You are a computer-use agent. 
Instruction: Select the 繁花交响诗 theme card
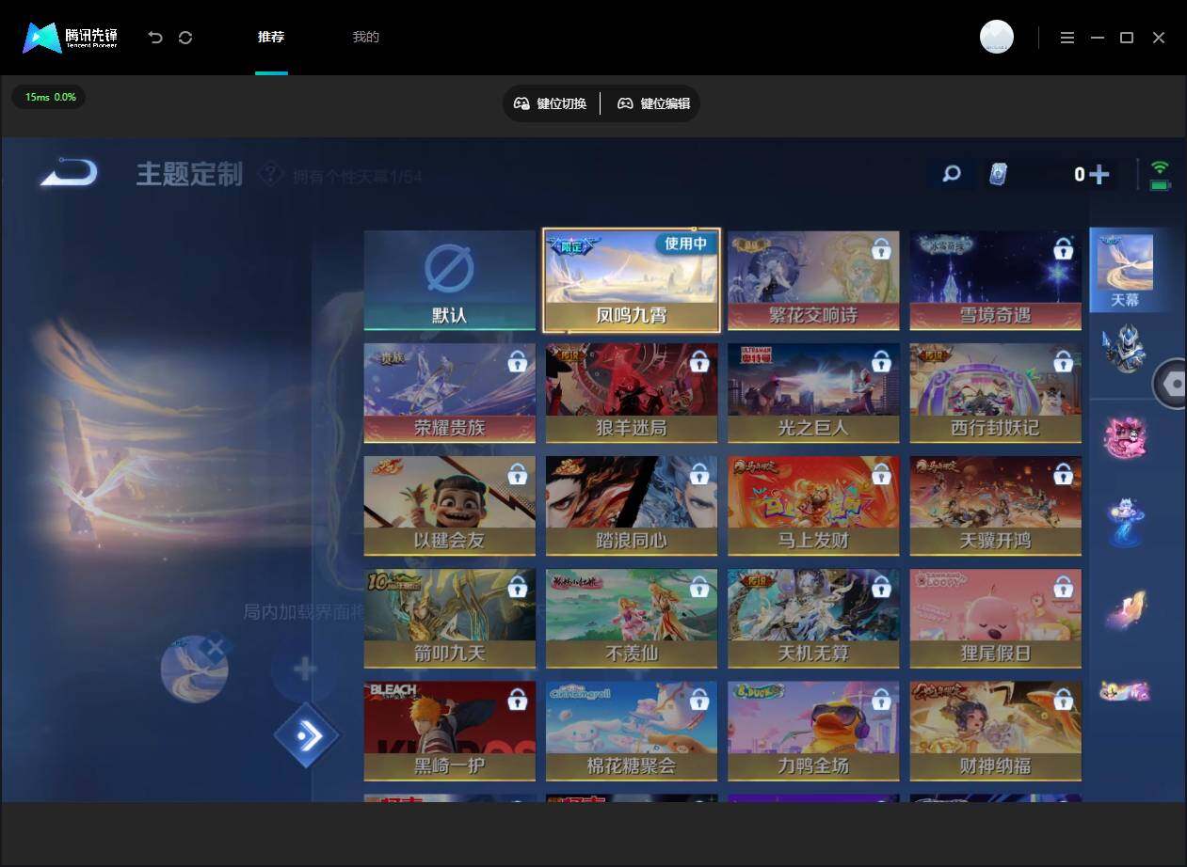(x=813, y=280)
